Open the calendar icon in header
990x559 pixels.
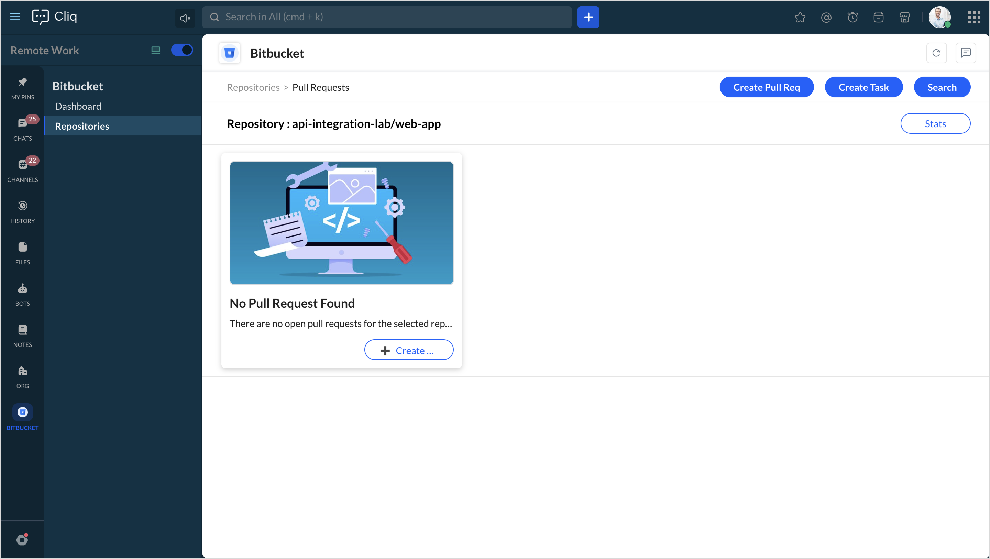(879, 17)
